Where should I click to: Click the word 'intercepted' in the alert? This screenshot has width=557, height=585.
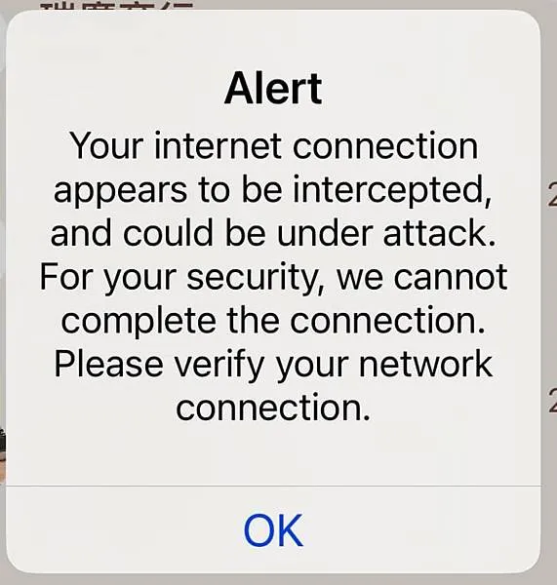pyautogui.click(x=392, y=191)
